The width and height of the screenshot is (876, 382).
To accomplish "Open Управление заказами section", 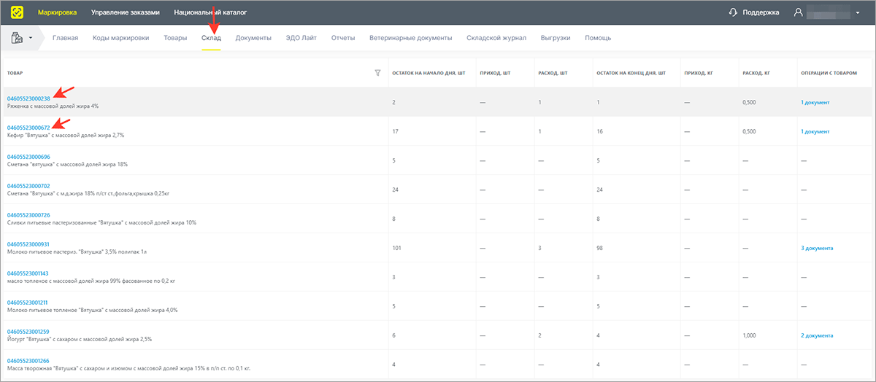I will pyautogui.click(x=126, y=12).
